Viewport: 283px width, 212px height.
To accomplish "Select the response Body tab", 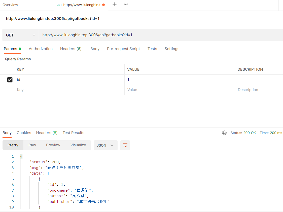I will [x=7, y=133].
